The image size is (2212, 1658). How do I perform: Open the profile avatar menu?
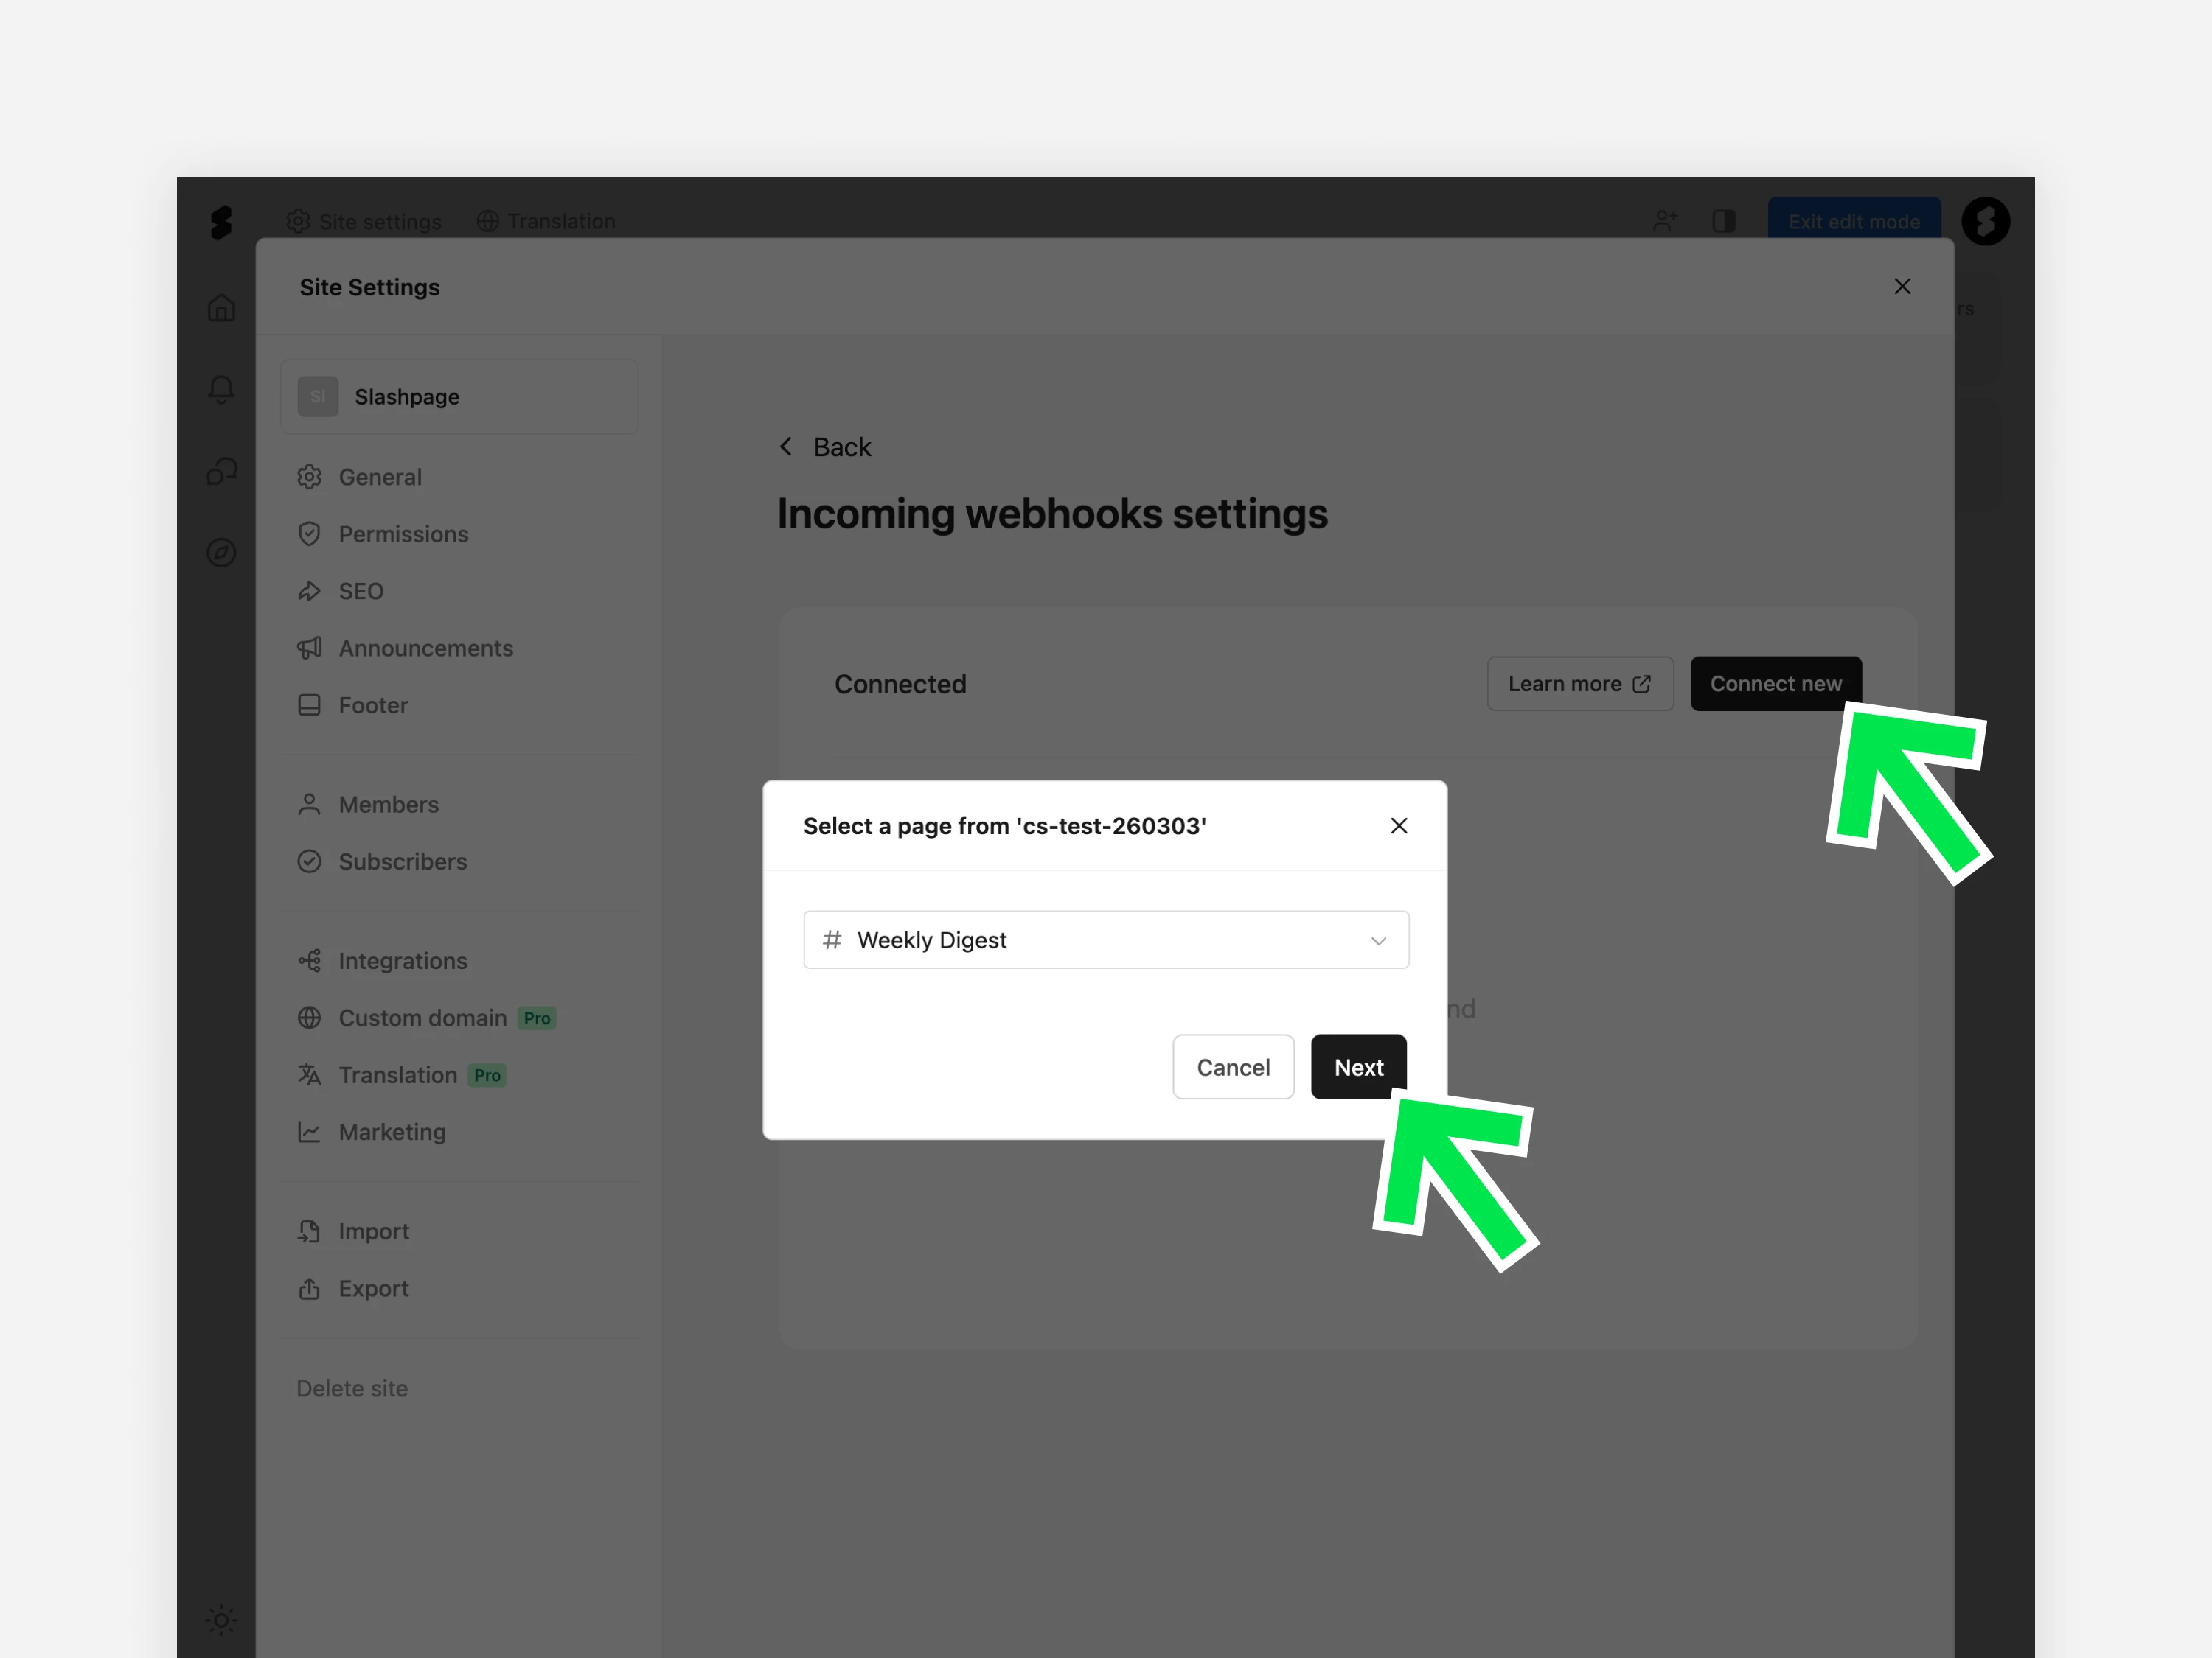point(1985,221)
